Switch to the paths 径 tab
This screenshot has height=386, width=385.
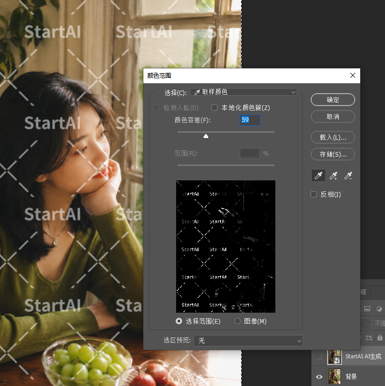click(x=363, y=292)
